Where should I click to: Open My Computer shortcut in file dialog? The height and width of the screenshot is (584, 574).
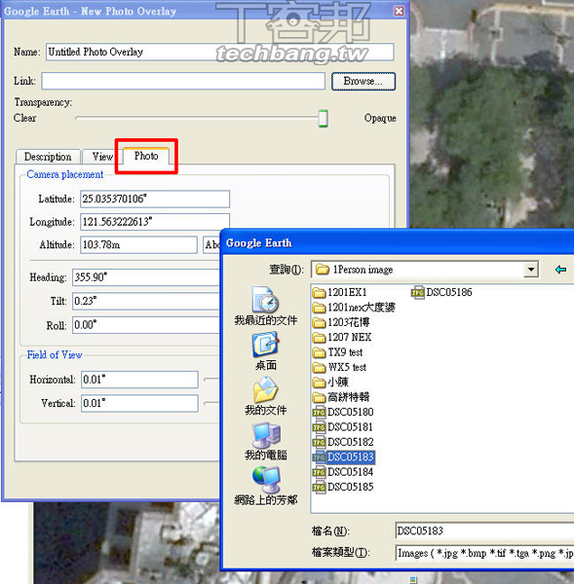coord(265,441)
